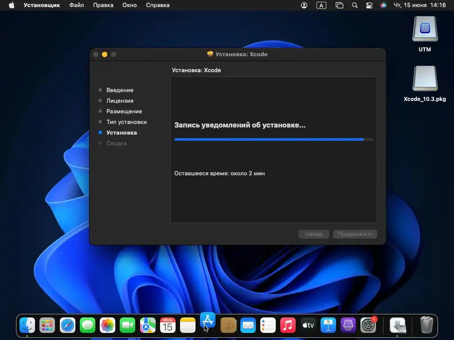Viewport: 454px width, 340px height.
Task: Open Reminders in the Dock
Action: (268, 325)
